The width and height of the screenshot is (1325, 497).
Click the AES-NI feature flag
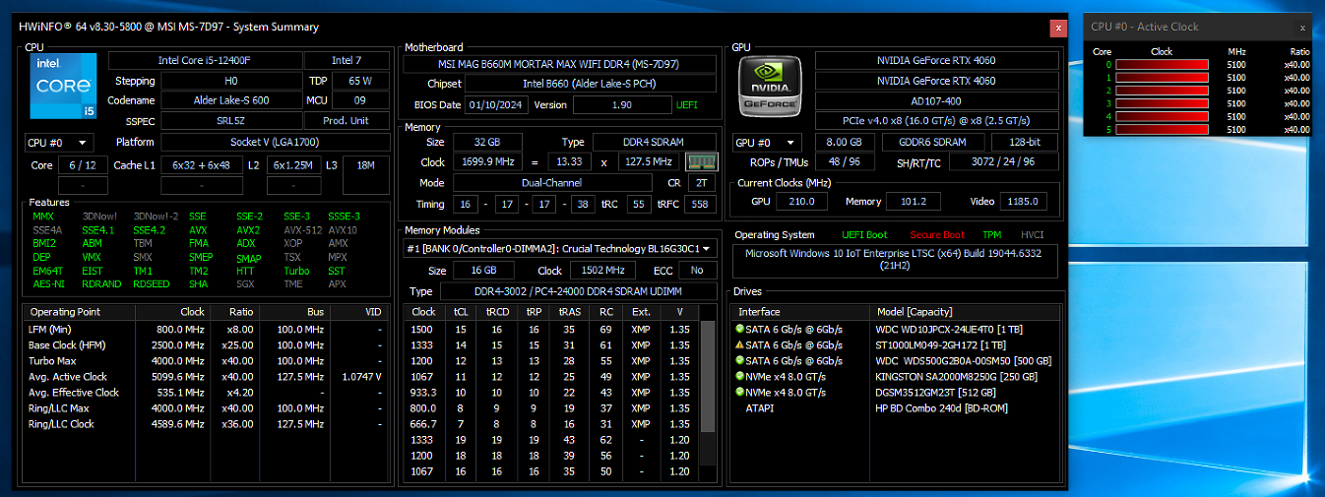click(47, 283)
